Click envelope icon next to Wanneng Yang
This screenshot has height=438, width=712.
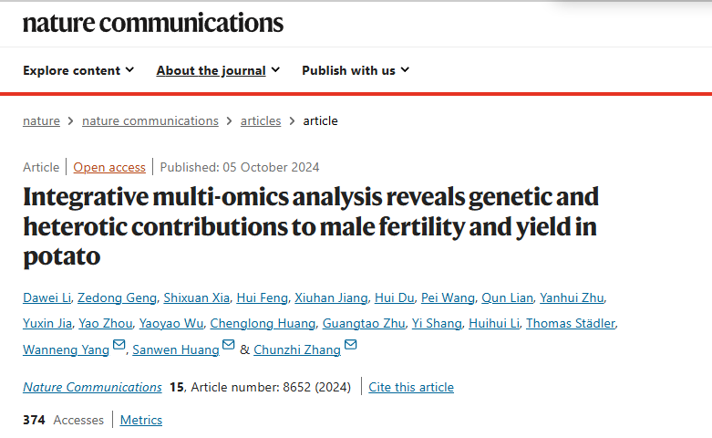tap(119, 345)
